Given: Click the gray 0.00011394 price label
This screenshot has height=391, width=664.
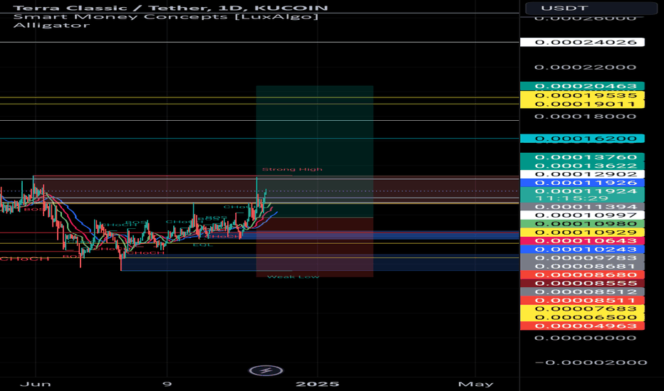Looking at the screenshot, I should (582, 207).
